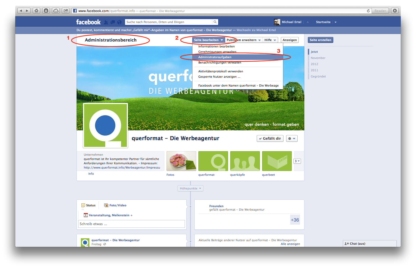
Task: Expand the account dropdown arrow next to Startseite
Action: tap(335, 22)
